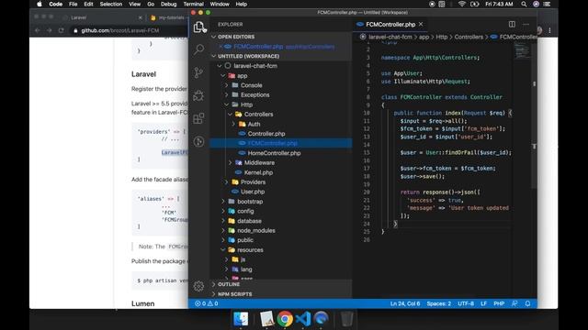
Task: Open the notifications bell in status bar
Action: point(527,303)
